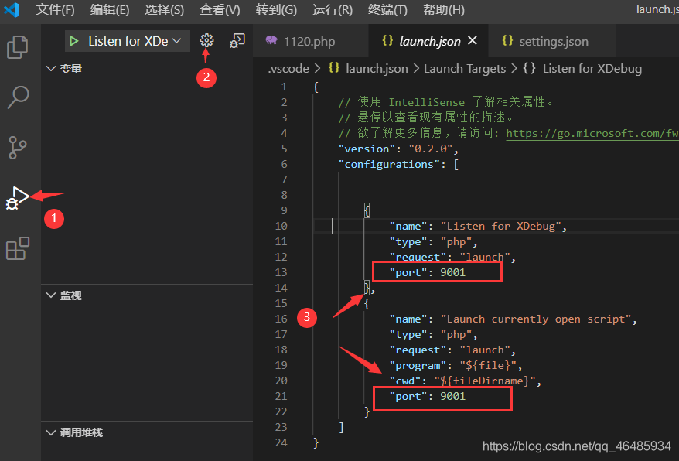The width and height of the screenshot is (679, 461).
Task: Click the IntelliSense comment on line 2
Action: 445,102
